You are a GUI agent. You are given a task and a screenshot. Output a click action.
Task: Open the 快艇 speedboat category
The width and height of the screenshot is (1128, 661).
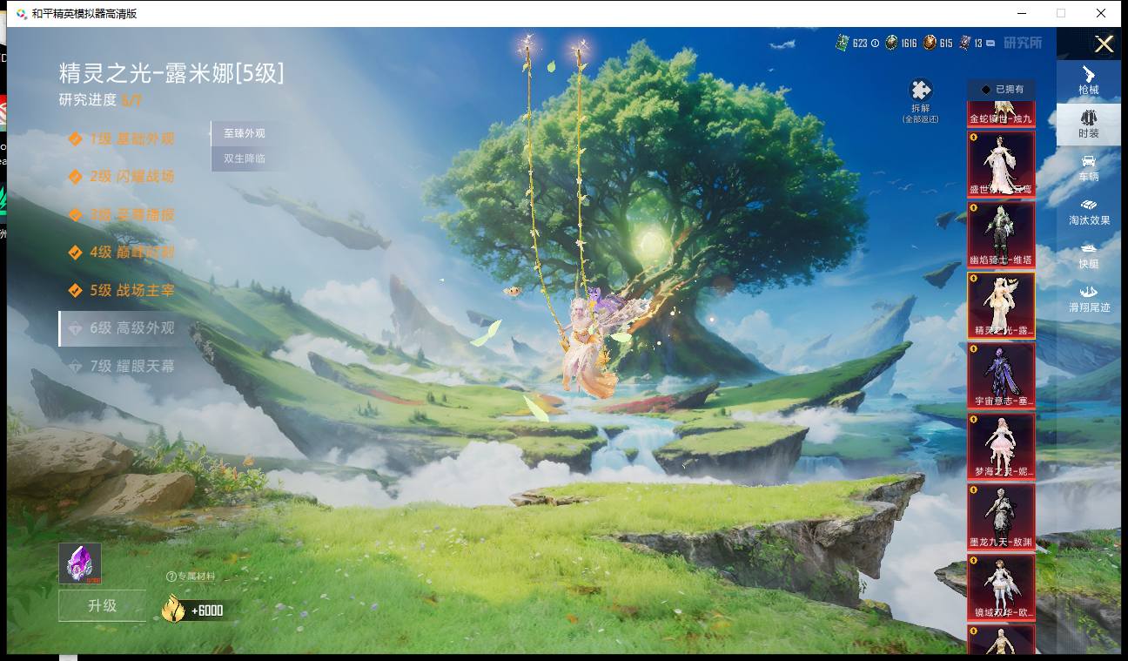[x=1088, y=254]
